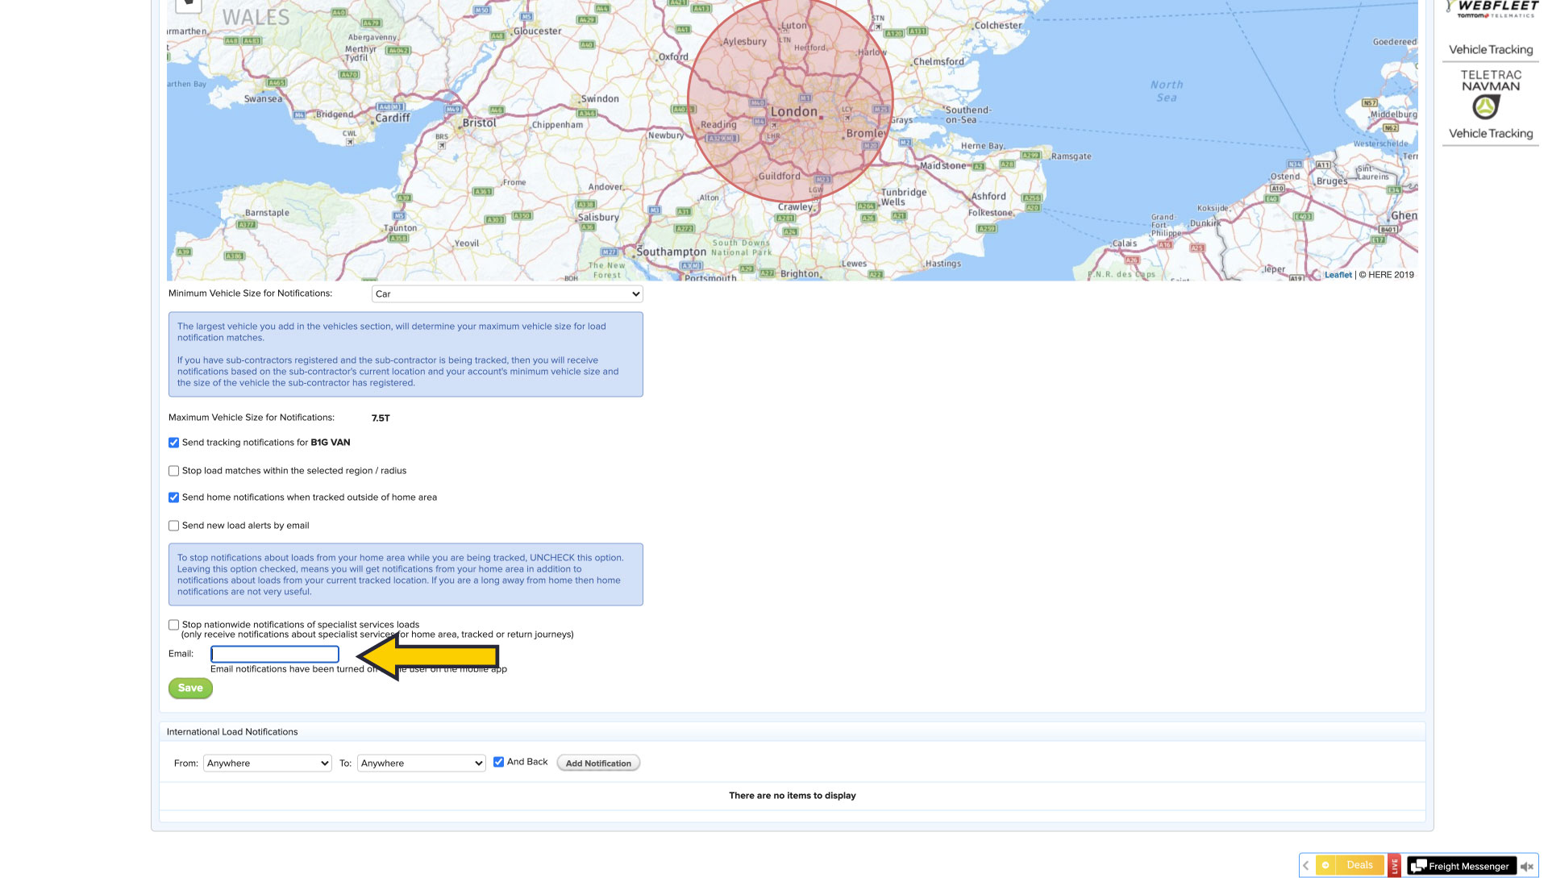
Task: Enable stop load matches within selected region
Action: [x=173, y=471]
